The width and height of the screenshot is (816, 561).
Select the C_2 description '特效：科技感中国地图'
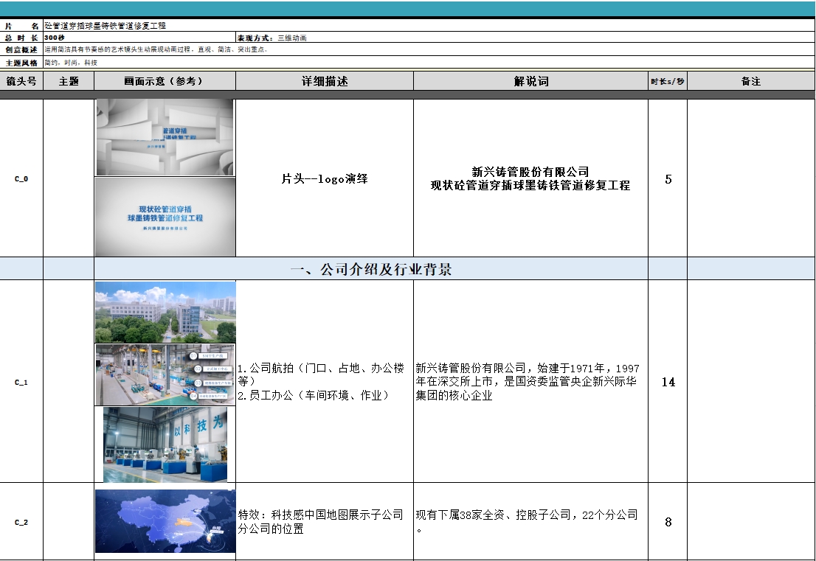[325, 522]
